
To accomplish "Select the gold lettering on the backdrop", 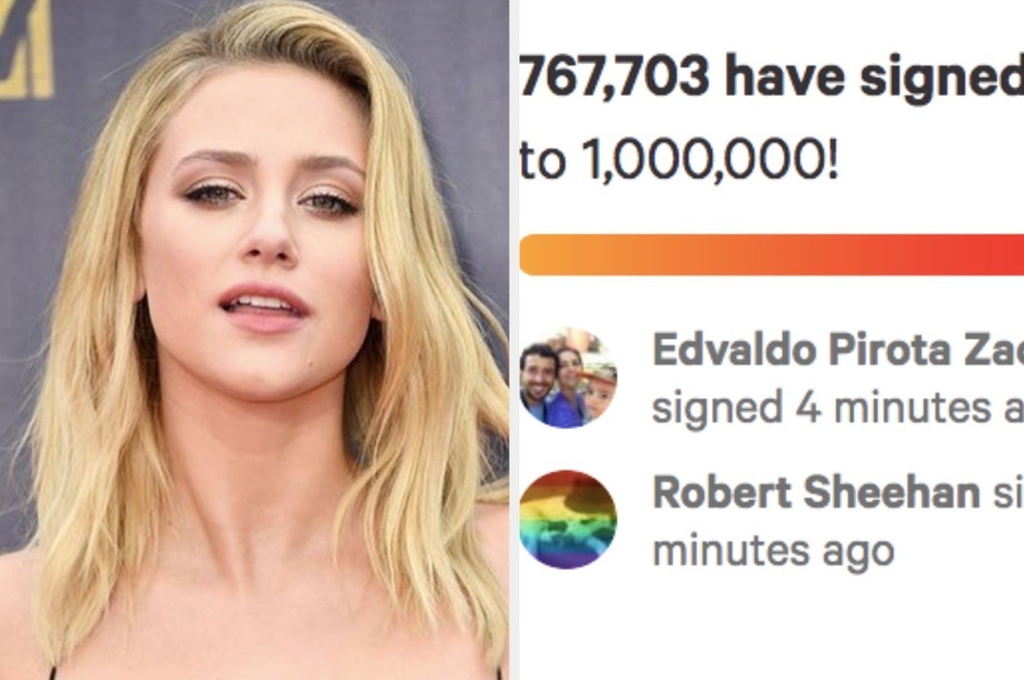I will (x=26, y=49).
